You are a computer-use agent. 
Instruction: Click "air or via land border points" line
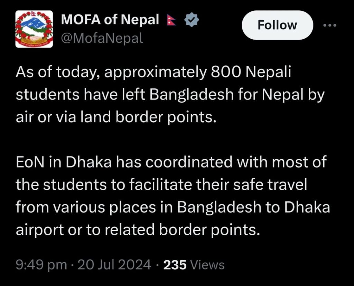[116, 118]
